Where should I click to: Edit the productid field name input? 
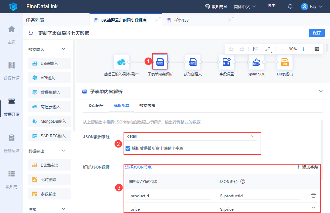170,196
